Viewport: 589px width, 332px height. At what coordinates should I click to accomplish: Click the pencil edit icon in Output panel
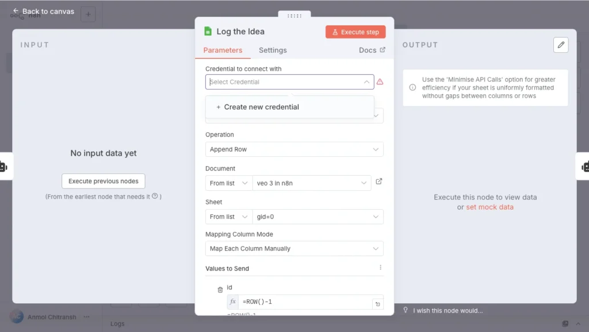[x=561, y=45]
